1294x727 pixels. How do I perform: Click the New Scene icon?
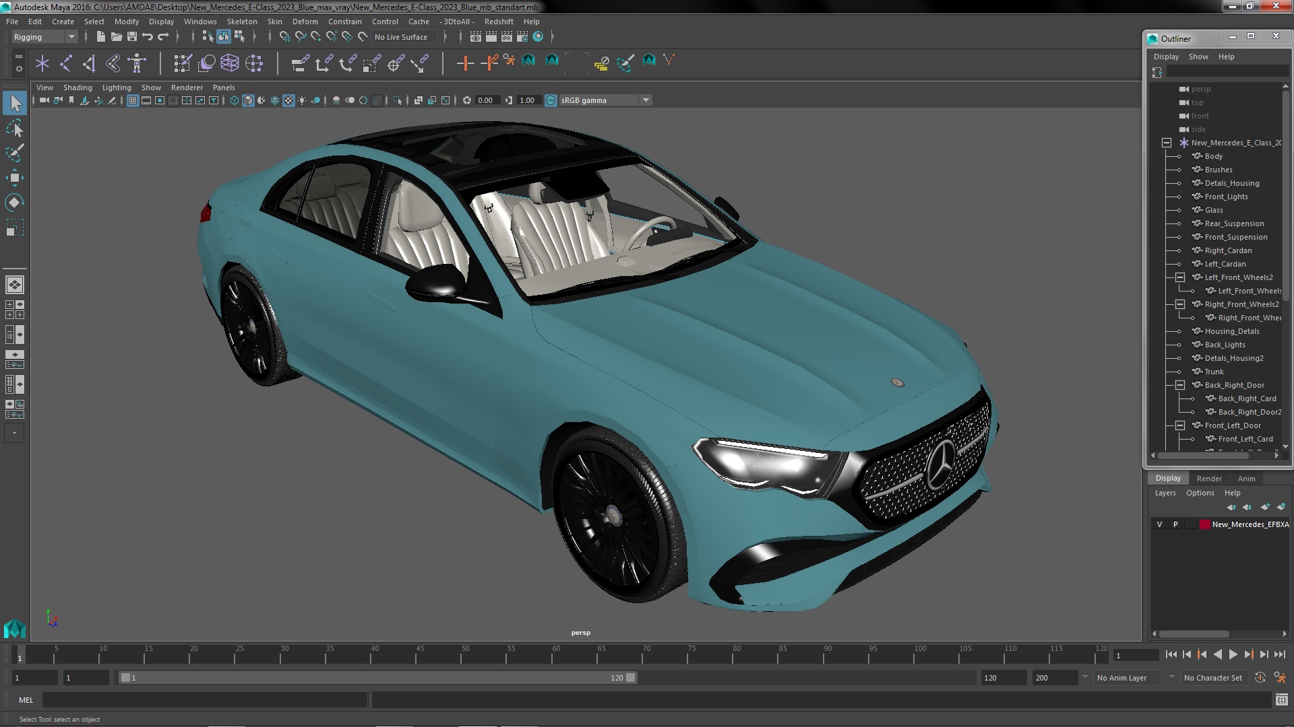100,37
